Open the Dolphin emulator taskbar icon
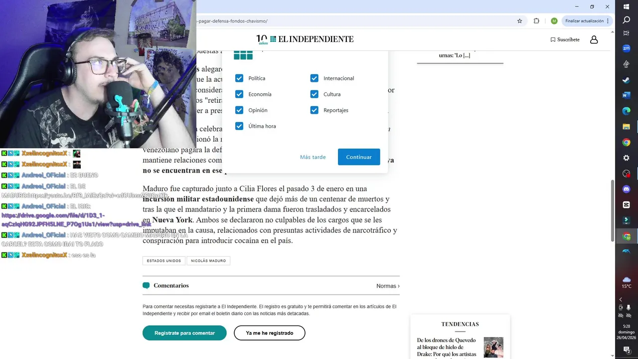 pos(627,252)
